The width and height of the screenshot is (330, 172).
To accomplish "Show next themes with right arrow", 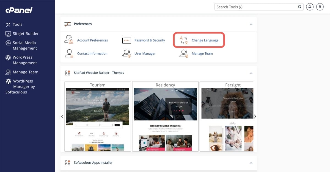I will tap(255, 116).
